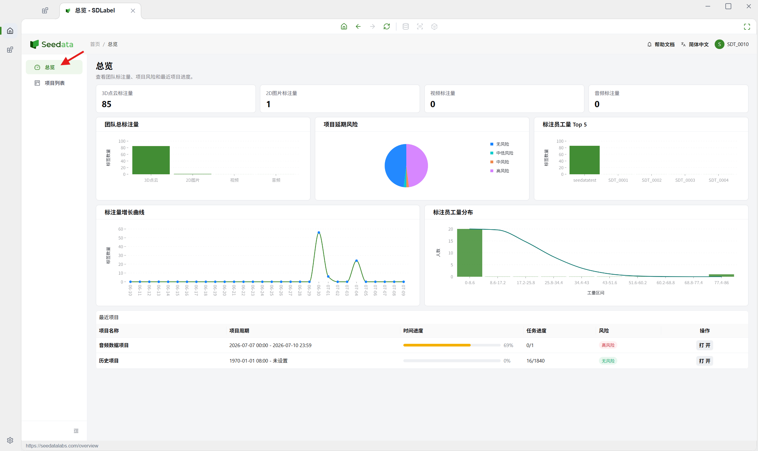Open the apps grid in left rail
The width and height of the screenshot is (758, 451).
pos(10,50)
